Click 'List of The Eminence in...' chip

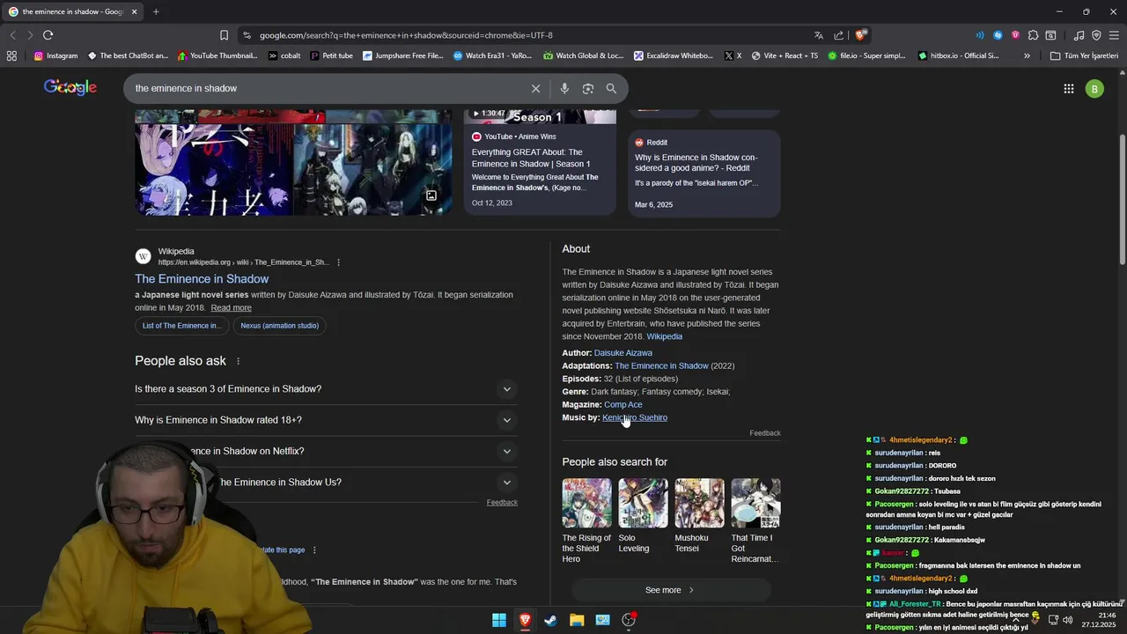coord(181,326)
